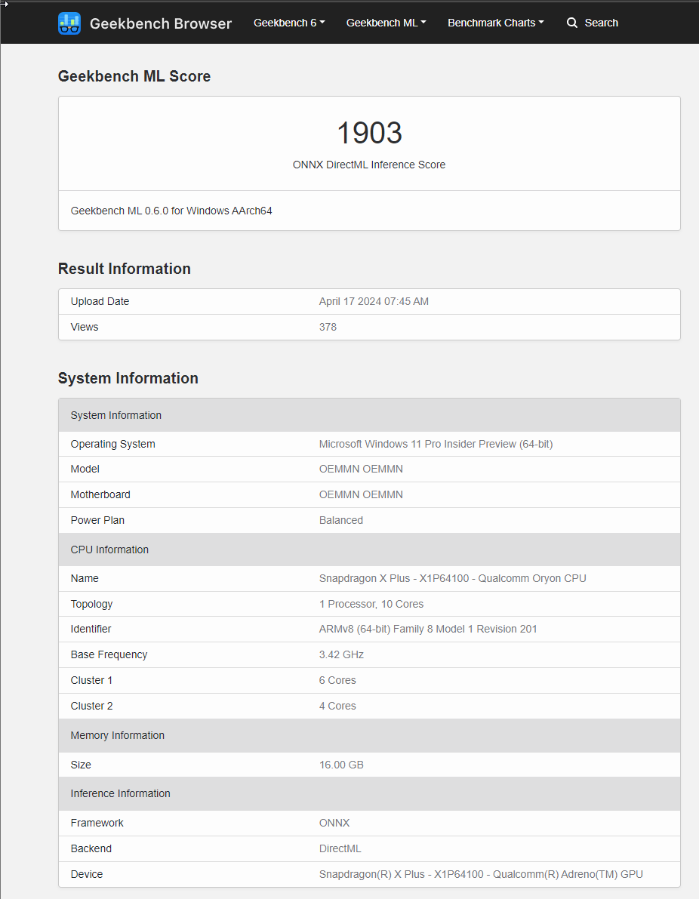Click the CPU Information section header

(109, 550)
